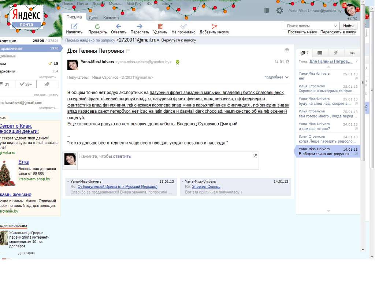Open thread message 'нет' dated 25.01.13

(328, 76)
